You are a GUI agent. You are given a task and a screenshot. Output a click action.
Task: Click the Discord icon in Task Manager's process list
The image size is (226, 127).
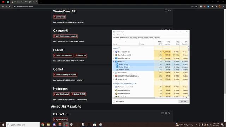tap(116, 52)
